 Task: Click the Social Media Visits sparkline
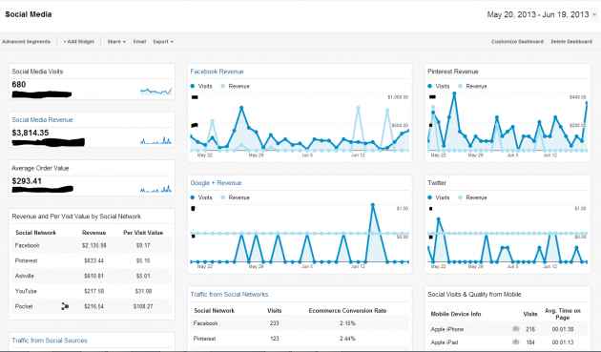coord(156,91)
